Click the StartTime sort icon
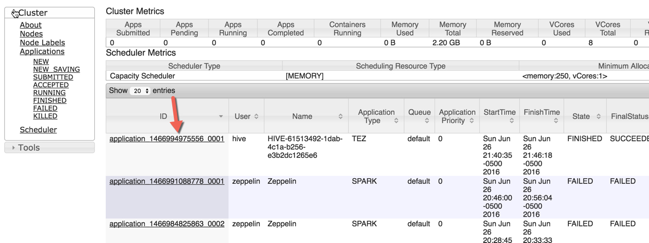 click(x=512, y=121)
